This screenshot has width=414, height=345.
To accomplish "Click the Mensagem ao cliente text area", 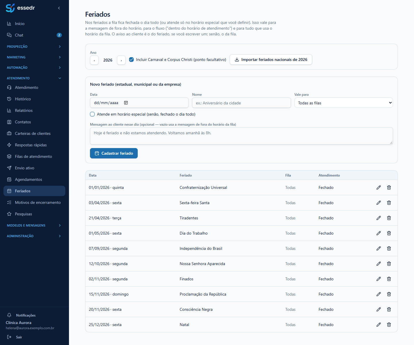I will click(241, 136).
